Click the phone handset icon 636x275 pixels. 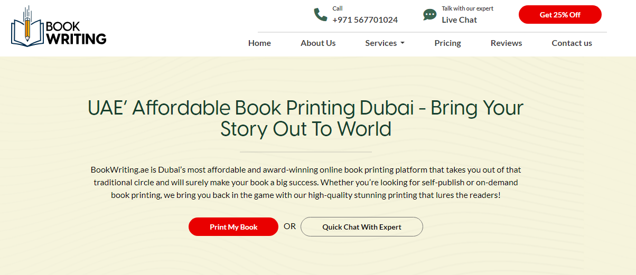321,15
